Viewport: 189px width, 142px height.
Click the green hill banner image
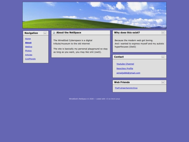click(94, 15)
